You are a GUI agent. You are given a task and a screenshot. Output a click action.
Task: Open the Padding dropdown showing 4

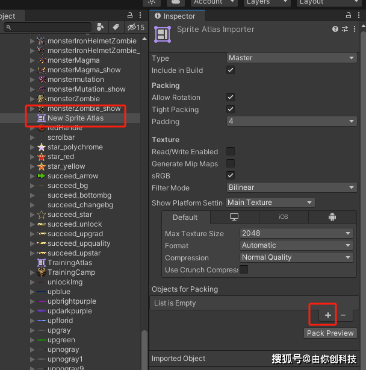[x=292, y=121]
